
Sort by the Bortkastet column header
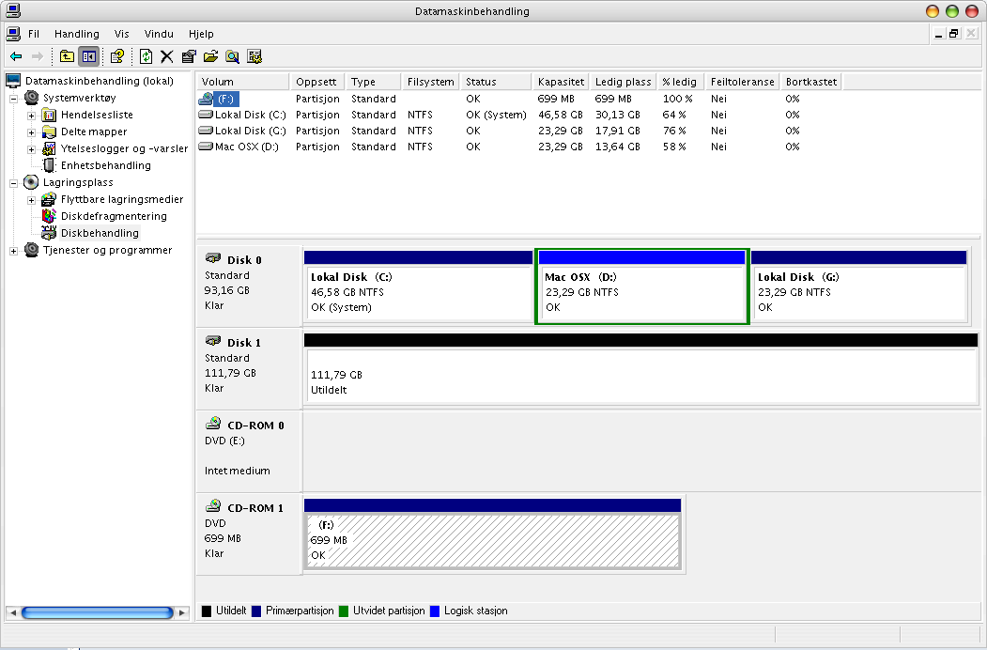pos(810,82)
